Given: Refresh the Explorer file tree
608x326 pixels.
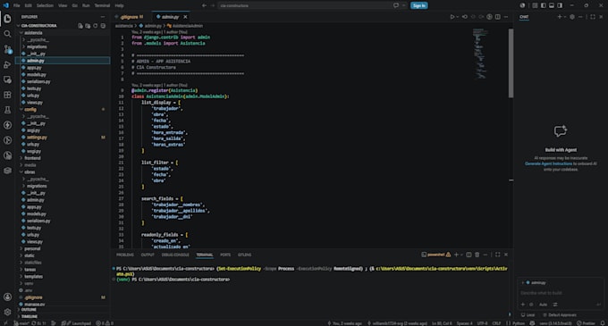Looking at the screenshot, I should 96,26.
